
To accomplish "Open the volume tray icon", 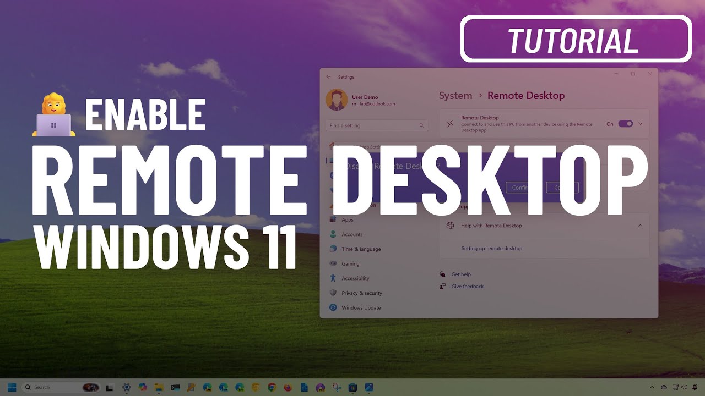I will (x=684, y=387).
